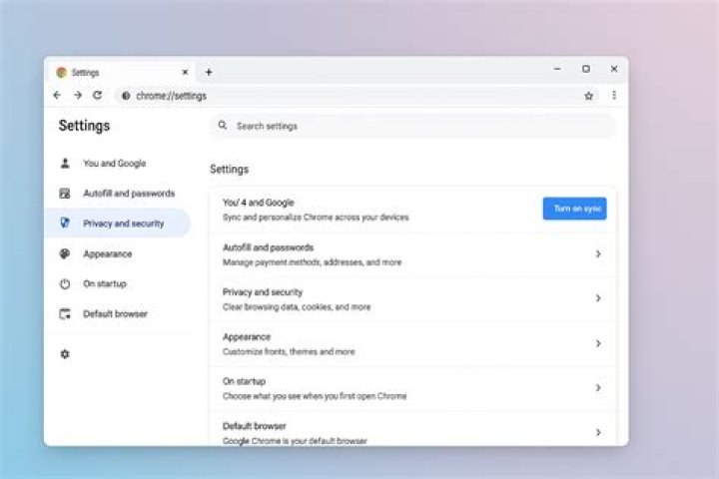The height and width of the screenshot is (479, 719).
Task: Click the palette icon for Appearance
Action: click(x=65, y=253)
